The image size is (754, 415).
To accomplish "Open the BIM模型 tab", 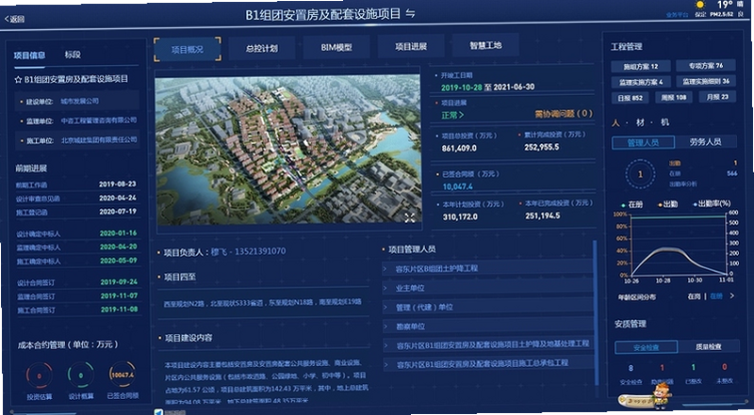I will click(336, 48).
